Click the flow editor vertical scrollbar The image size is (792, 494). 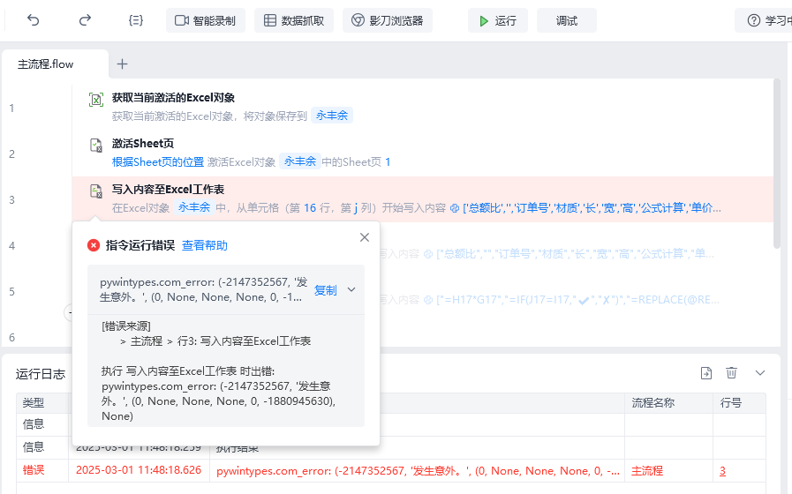[x=777, y=163]
